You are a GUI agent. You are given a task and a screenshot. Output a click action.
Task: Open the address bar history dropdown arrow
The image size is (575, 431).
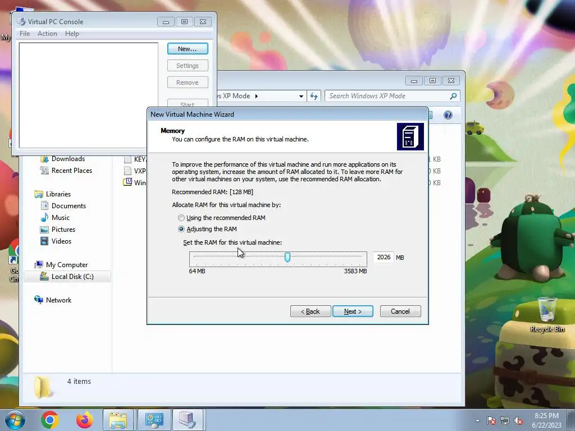(301, 96)
